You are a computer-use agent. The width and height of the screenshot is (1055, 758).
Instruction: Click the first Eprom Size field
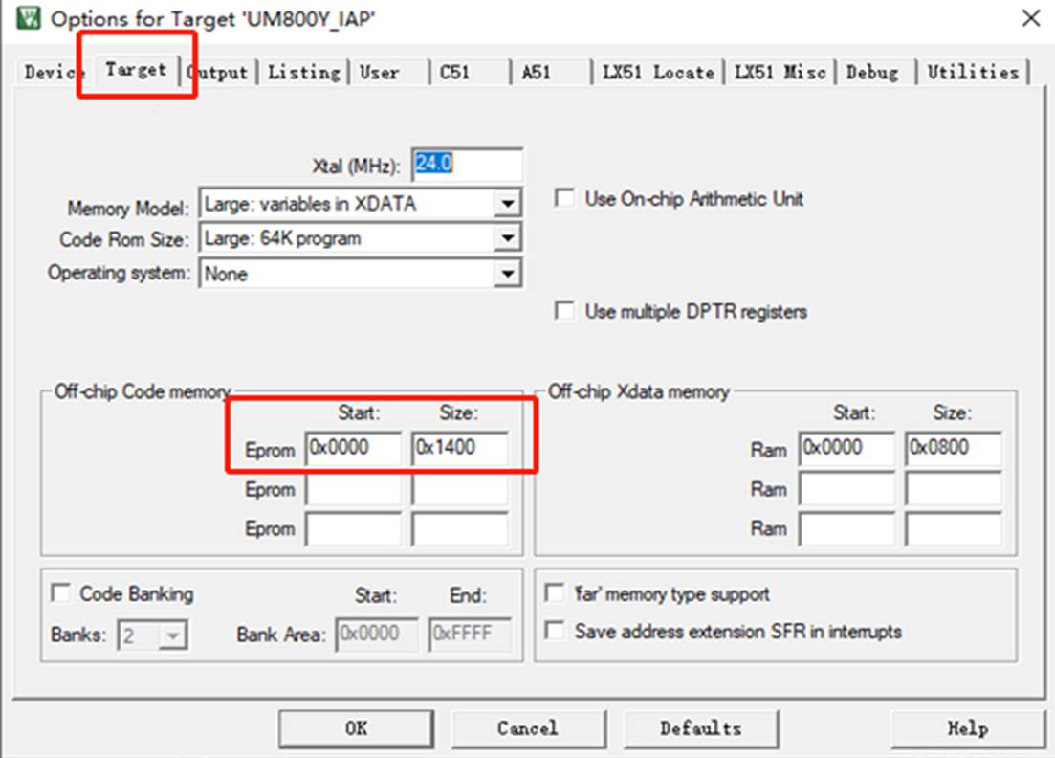point(459,448)
